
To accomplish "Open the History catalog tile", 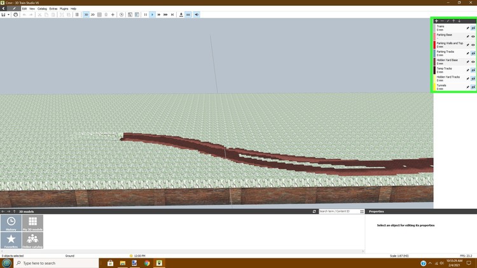I will coord(11,223).
